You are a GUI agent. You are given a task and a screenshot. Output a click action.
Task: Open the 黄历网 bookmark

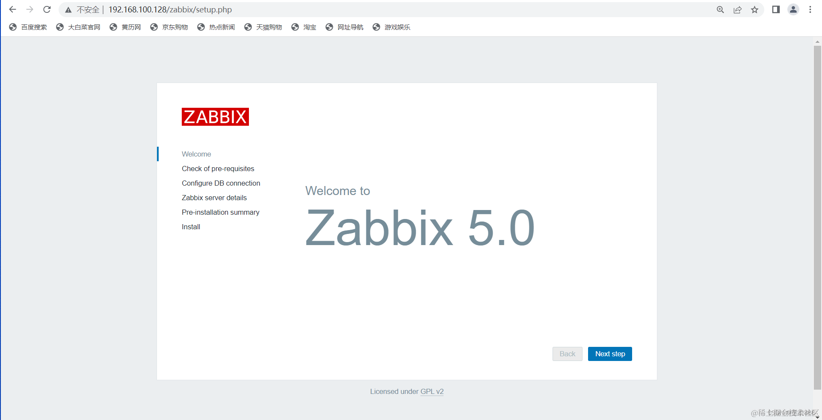click(125, 27)
